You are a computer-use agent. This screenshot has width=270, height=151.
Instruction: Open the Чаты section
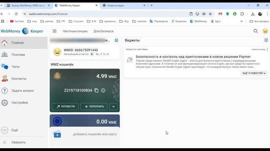tap(24, 67)
